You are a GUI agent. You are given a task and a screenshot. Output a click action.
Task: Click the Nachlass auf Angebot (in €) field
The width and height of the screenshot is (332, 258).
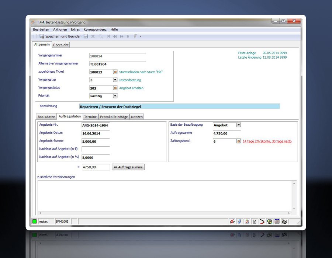(x=96, y=149)
